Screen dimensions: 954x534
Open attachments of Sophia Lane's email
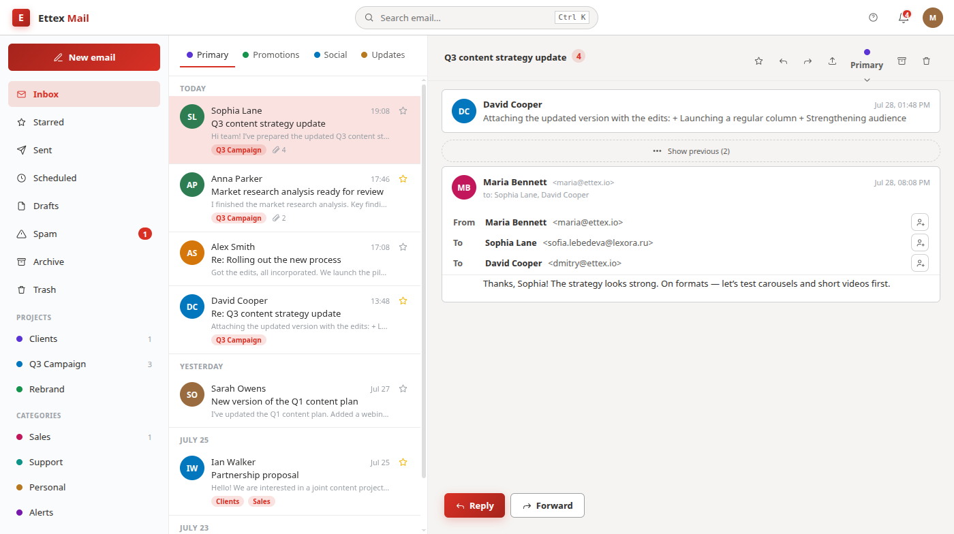pos(279,150)
